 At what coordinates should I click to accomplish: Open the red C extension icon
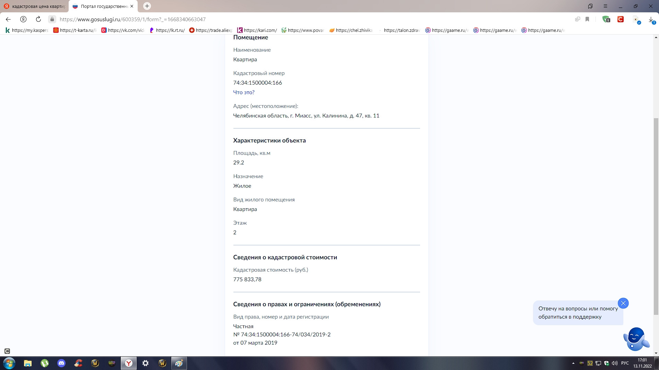pos(620,19)
